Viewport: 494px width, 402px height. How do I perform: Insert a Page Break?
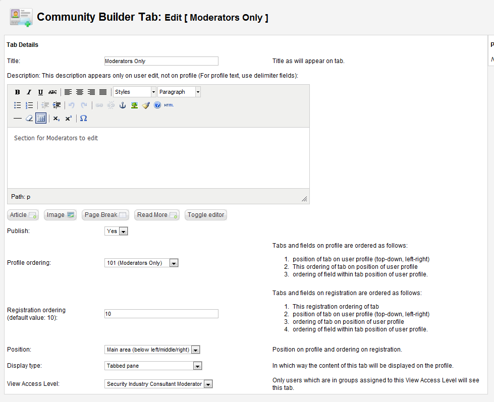(105, 215)
